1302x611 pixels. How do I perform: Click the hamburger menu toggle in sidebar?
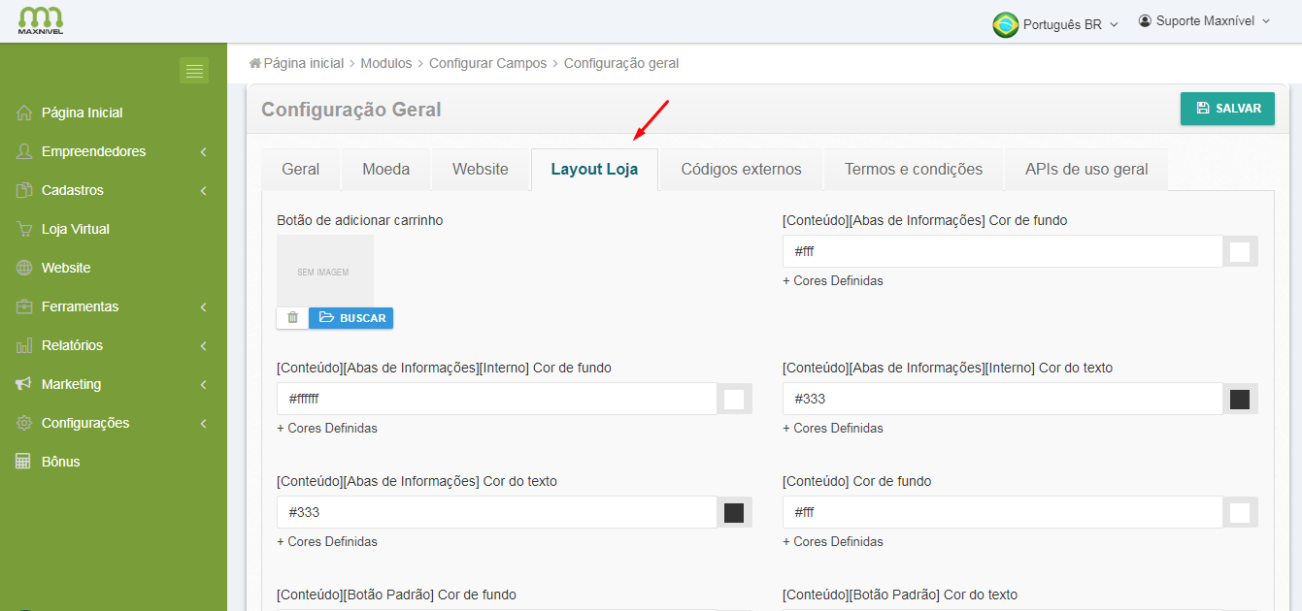[x=193, y=71]
